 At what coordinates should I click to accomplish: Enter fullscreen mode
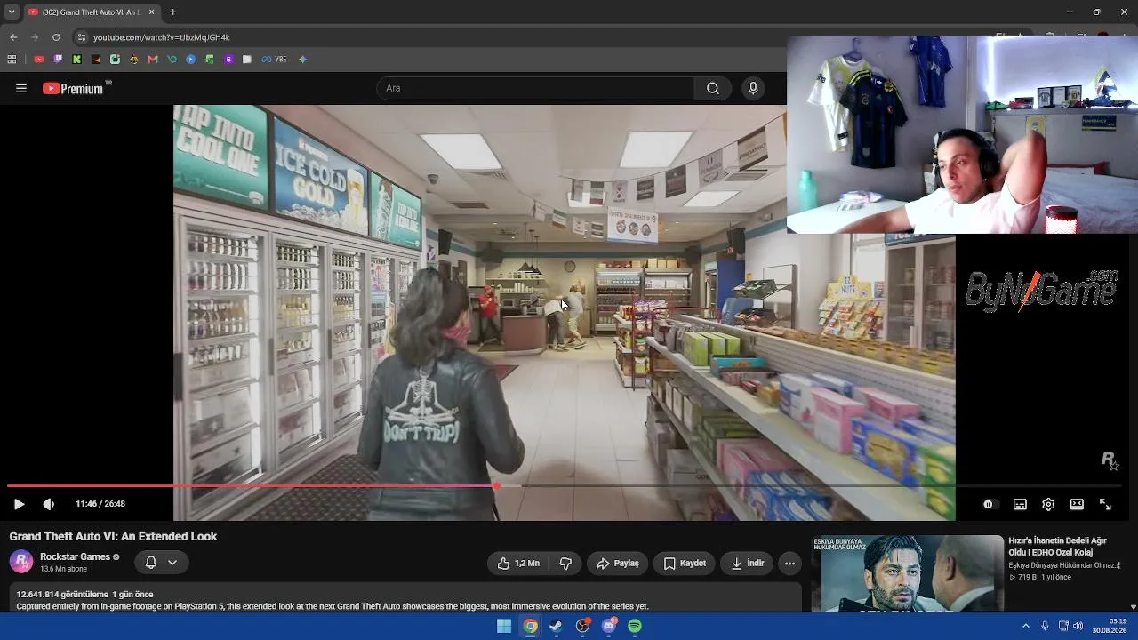click(x=1105, y=504)
